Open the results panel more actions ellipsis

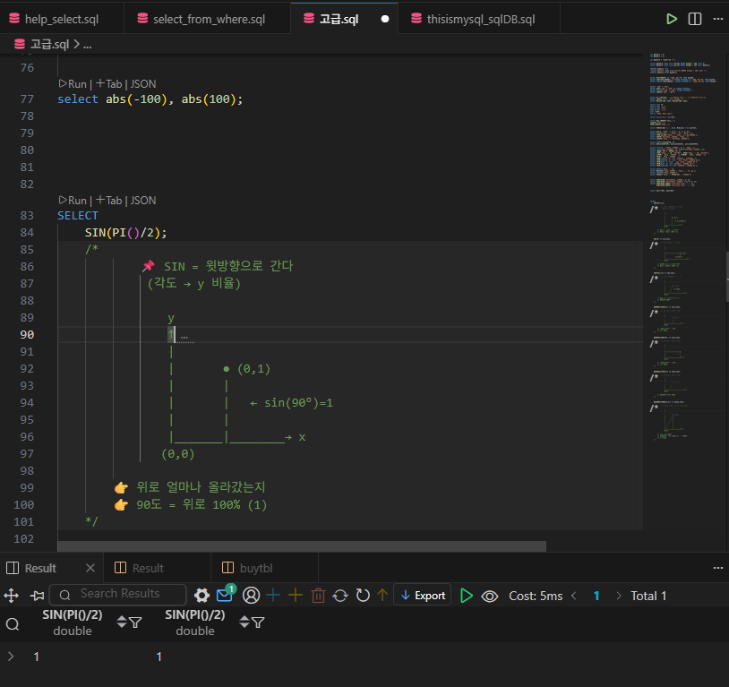[x=718, y=568]
